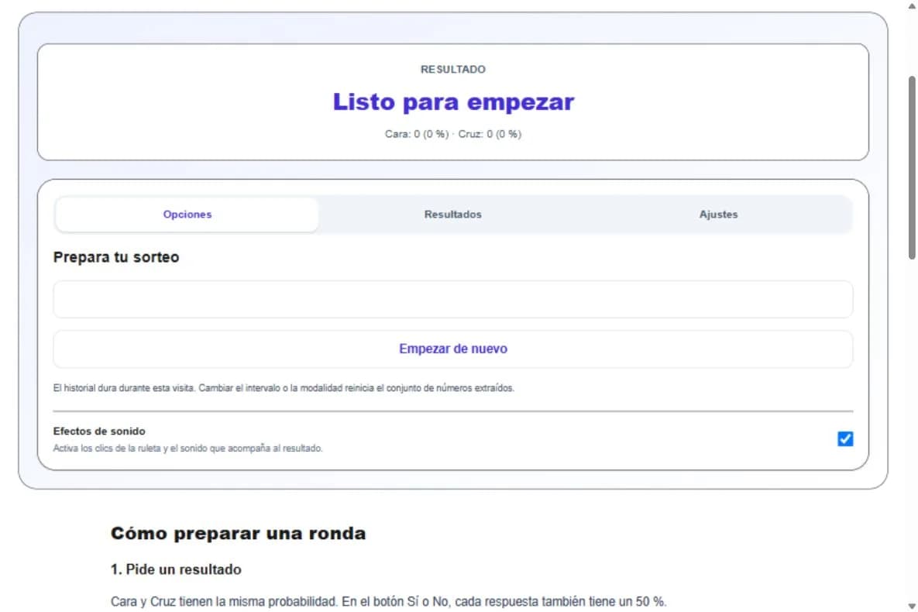Viewport: 918px width, 612px height.
Task: Toggle the Efectos de sonido checkbox
Action: [845, 438]
